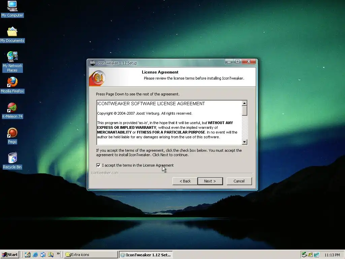This screenshot has width=345, height=259.
Task: Select IconTweaker 1.12 Setup taskbar button
Action: tap(146, 255)
